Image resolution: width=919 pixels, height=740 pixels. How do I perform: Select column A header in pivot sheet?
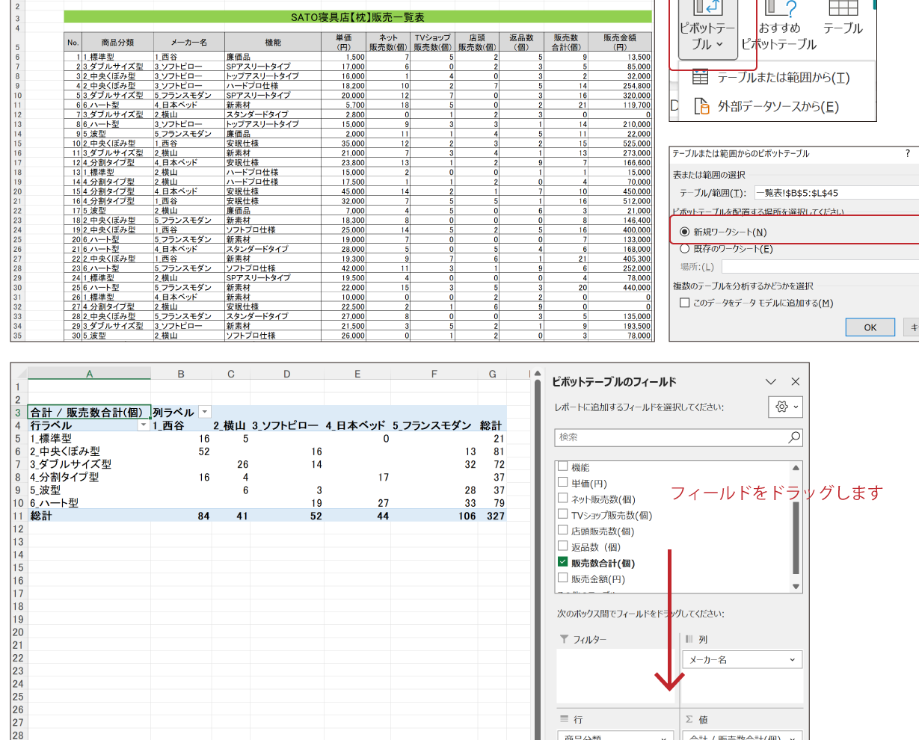(89, 374)
